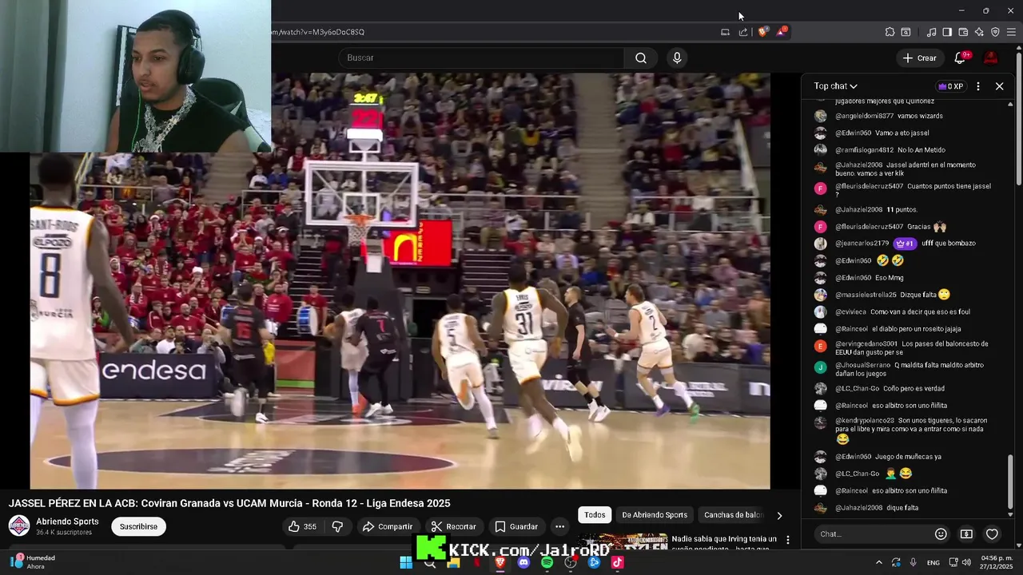Screen dimensions: 1023x575
Task: Click the Recortar clip button
Action: point(453,526)
